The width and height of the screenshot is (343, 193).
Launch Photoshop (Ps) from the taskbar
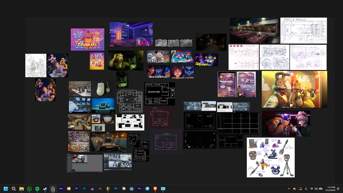click(x=116, y=188)
